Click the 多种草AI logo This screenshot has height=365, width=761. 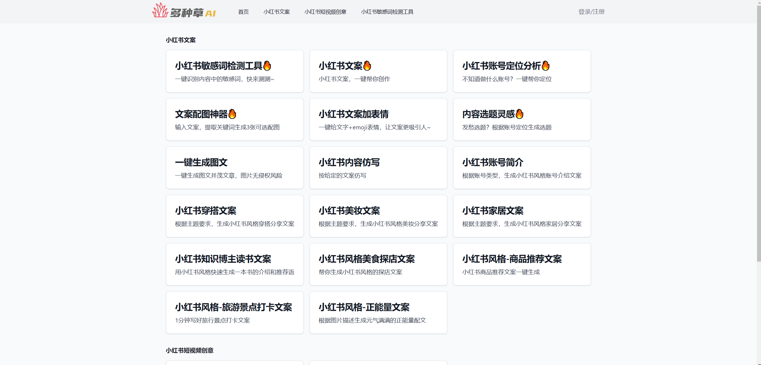click(184, 11)
